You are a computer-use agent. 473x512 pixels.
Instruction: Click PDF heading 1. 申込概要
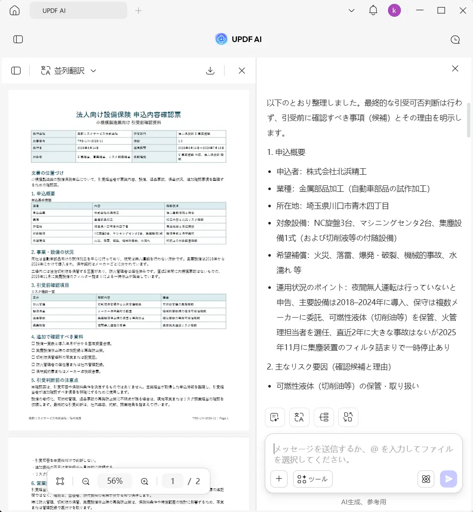click(x=43, y=194)
